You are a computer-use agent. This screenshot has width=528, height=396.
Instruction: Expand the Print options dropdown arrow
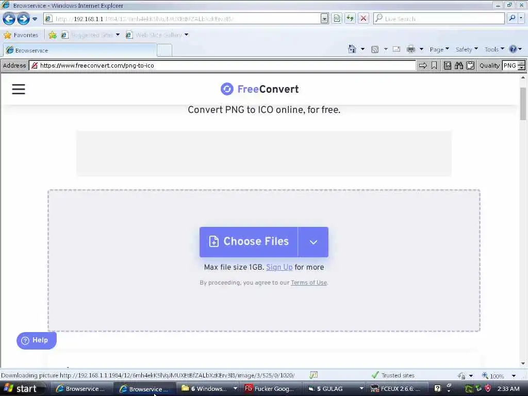point(421,49)
